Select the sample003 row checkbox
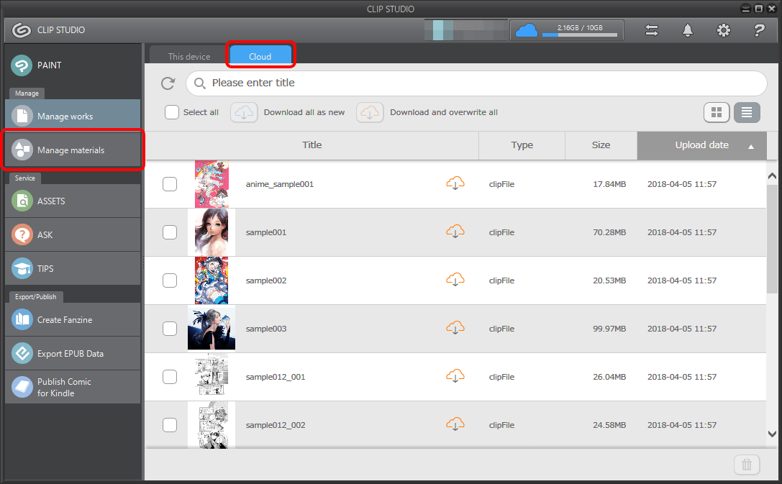This screenshot has height=484, width=782. (170, 329)
